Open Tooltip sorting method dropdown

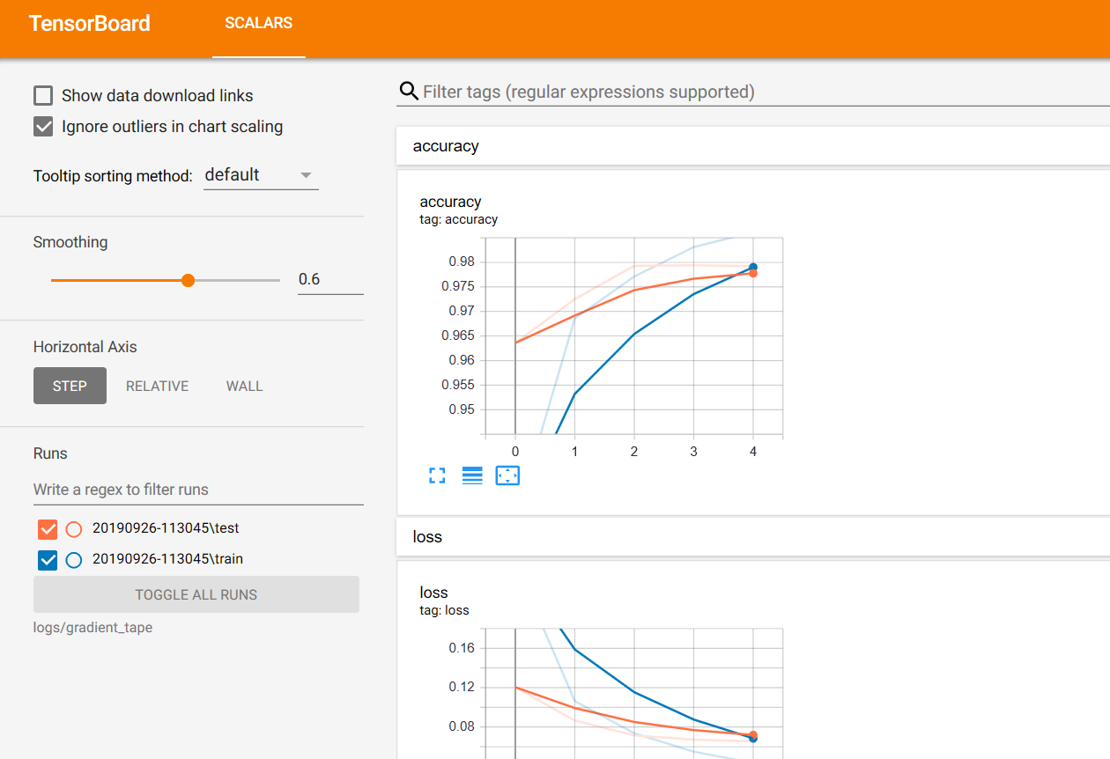(x=261, y=175)
